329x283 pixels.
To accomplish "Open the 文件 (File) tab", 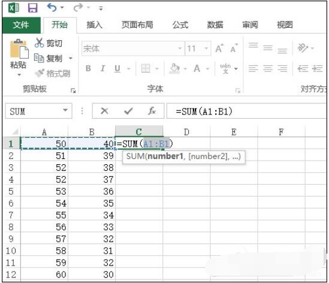I will (x=21, y=25).
